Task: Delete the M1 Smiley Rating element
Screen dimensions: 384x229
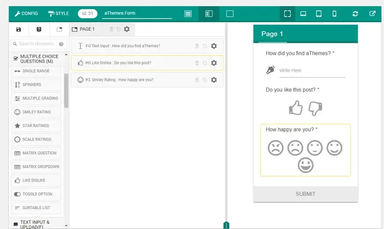Action: (197, 80)
